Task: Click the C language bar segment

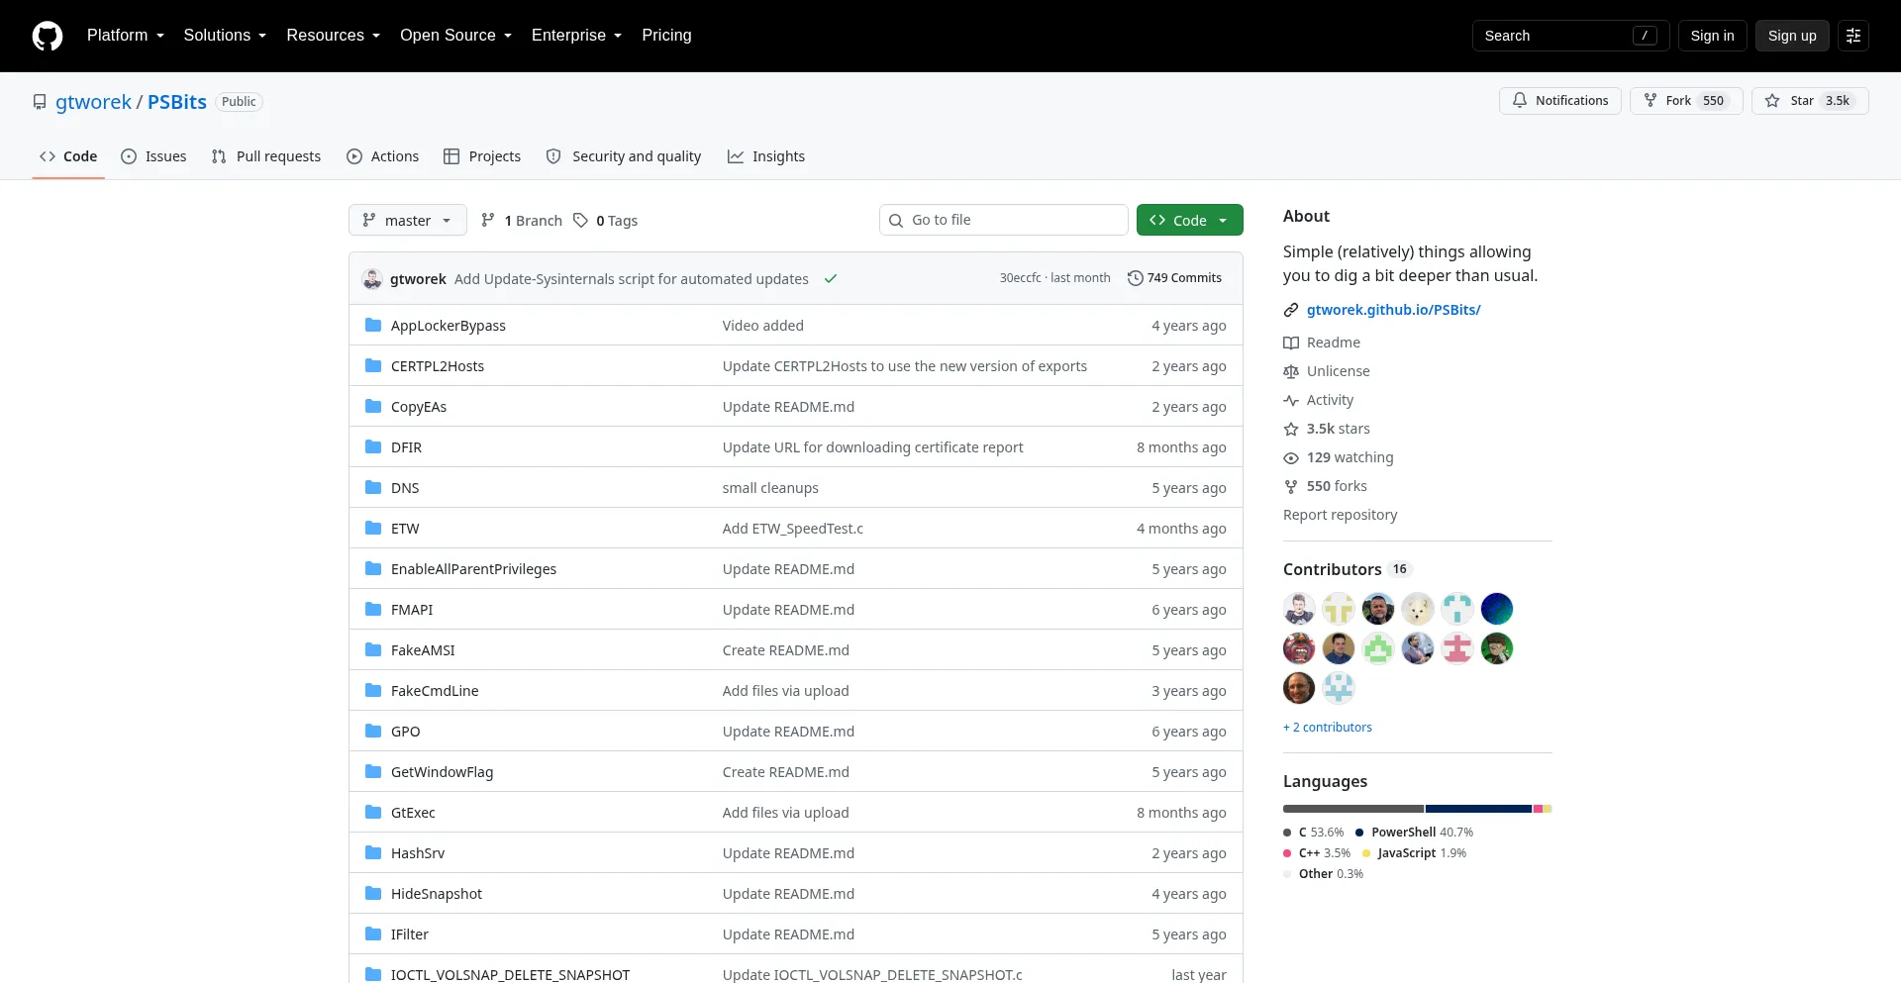Action: click(1353, 809)
